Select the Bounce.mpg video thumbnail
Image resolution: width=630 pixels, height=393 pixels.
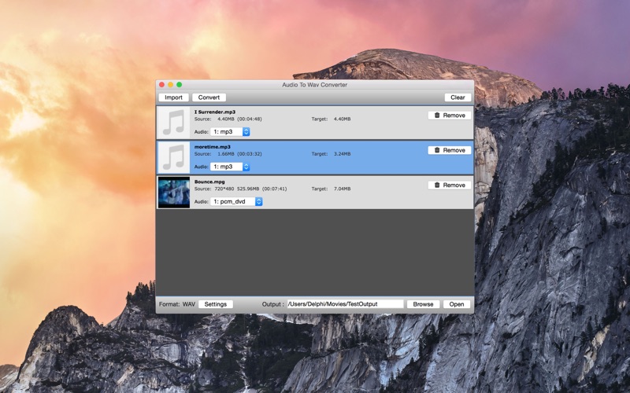point(173,193)
